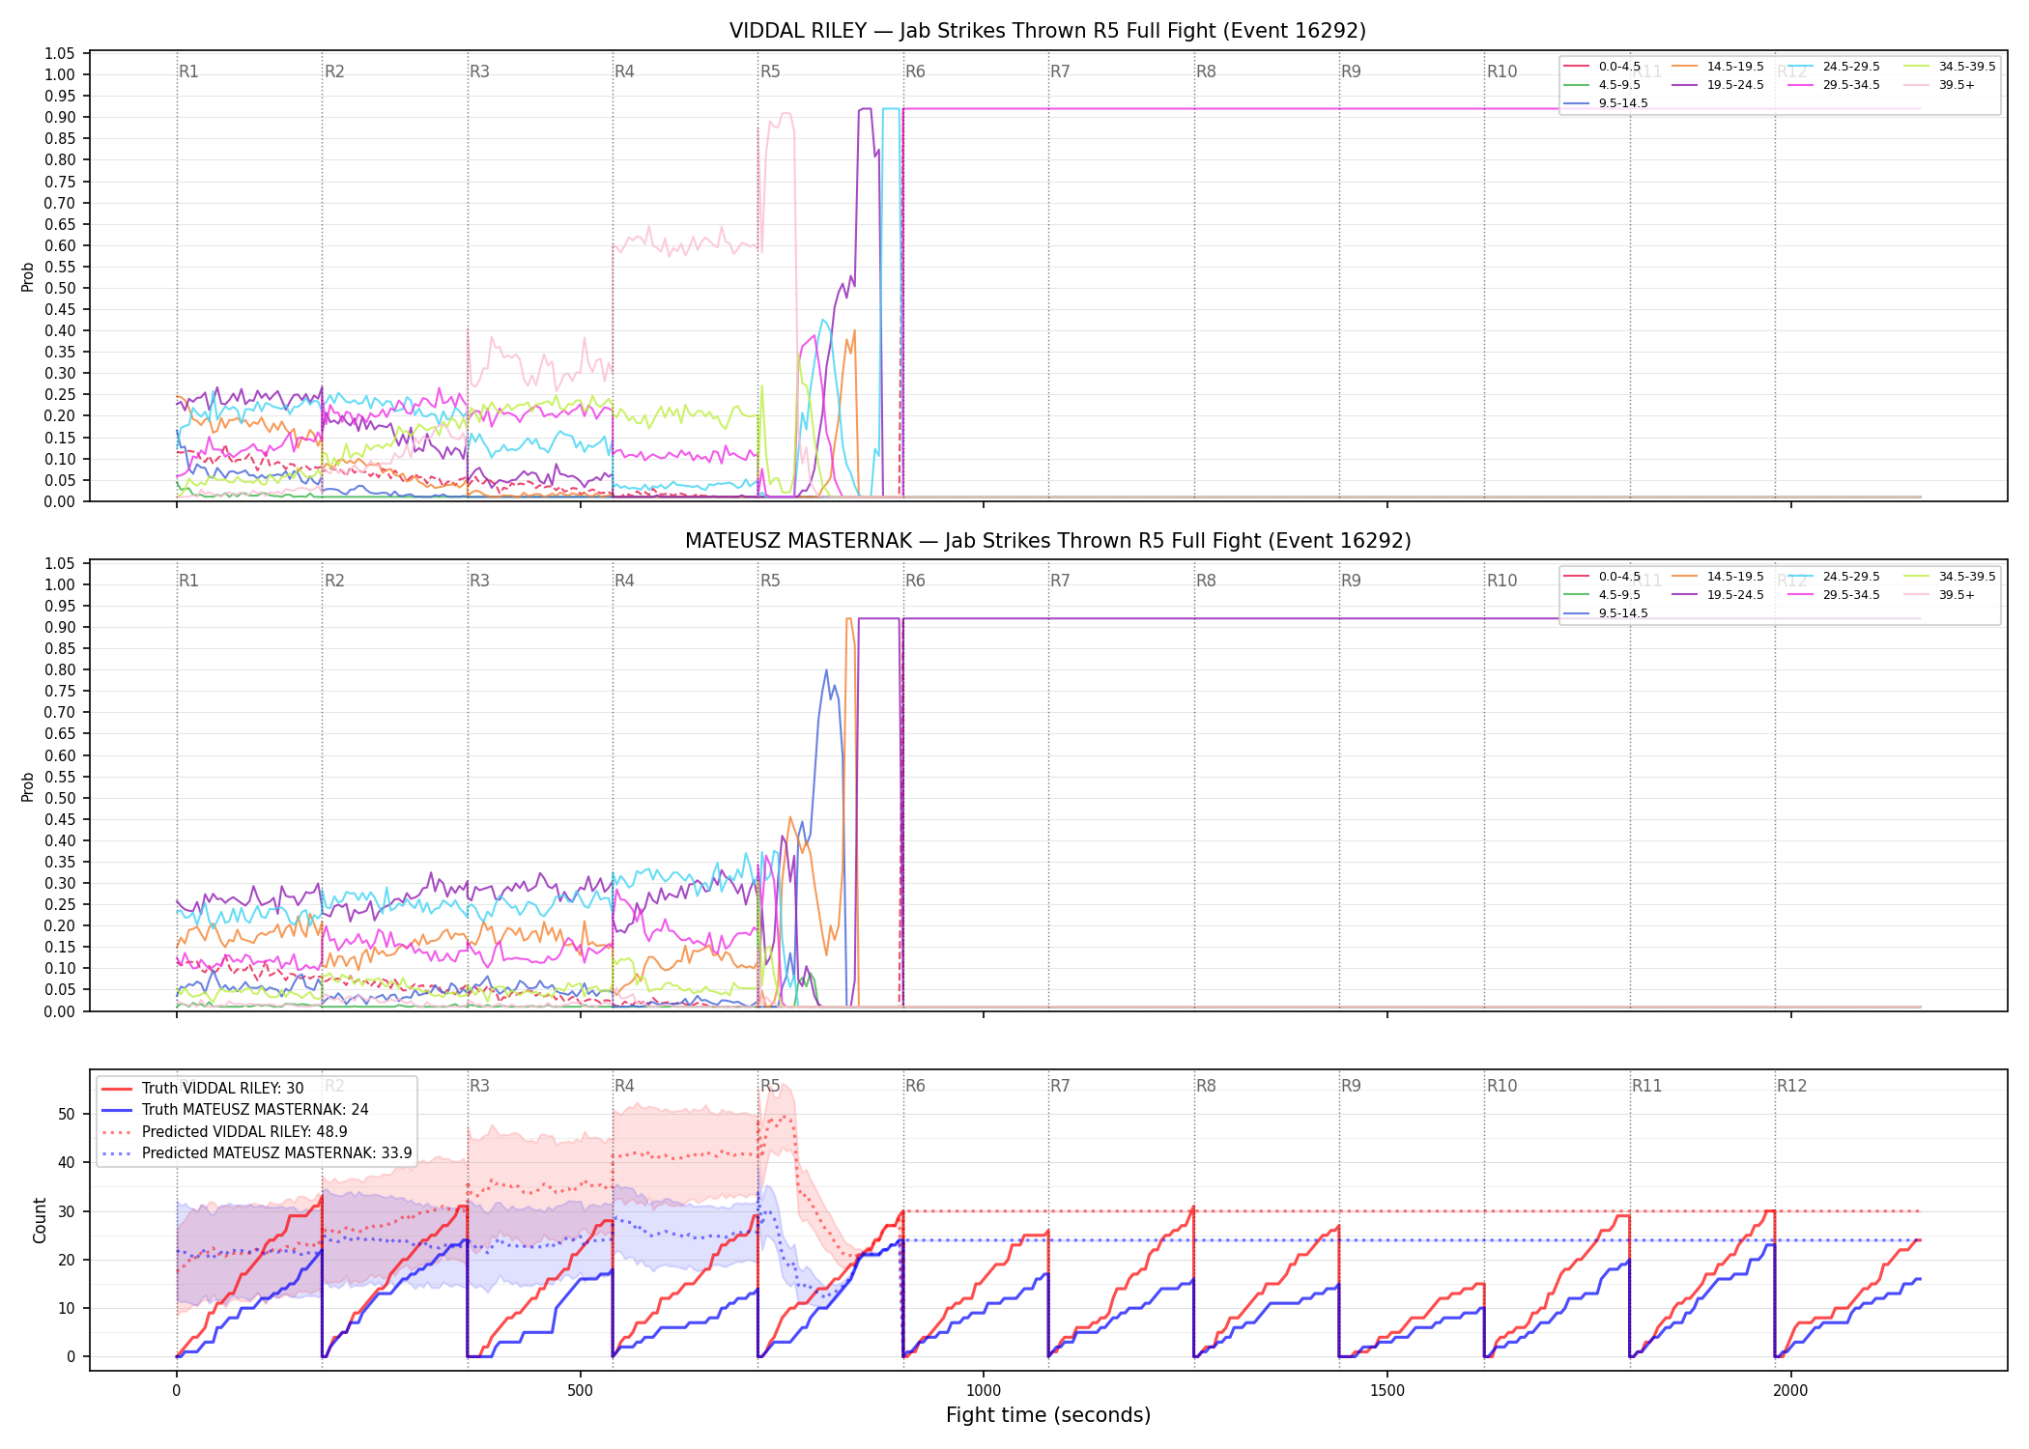Select 'Predicted MATEUSZ MASTERNAK: 33.9' legend entry
2029x1449 pixels.
[257, 1153]
